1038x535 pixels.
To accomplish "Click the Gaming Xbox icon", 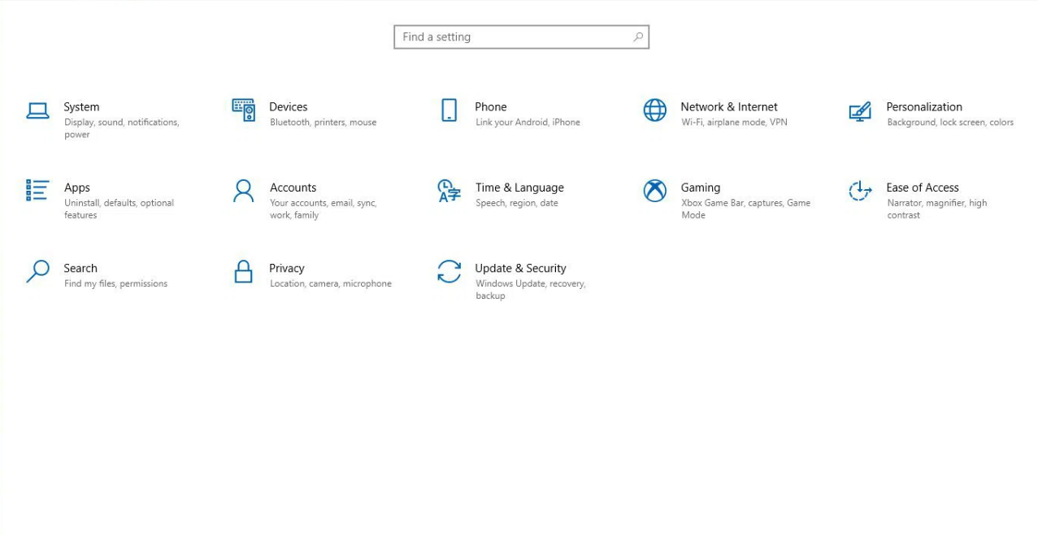I will tap(654, 191).
